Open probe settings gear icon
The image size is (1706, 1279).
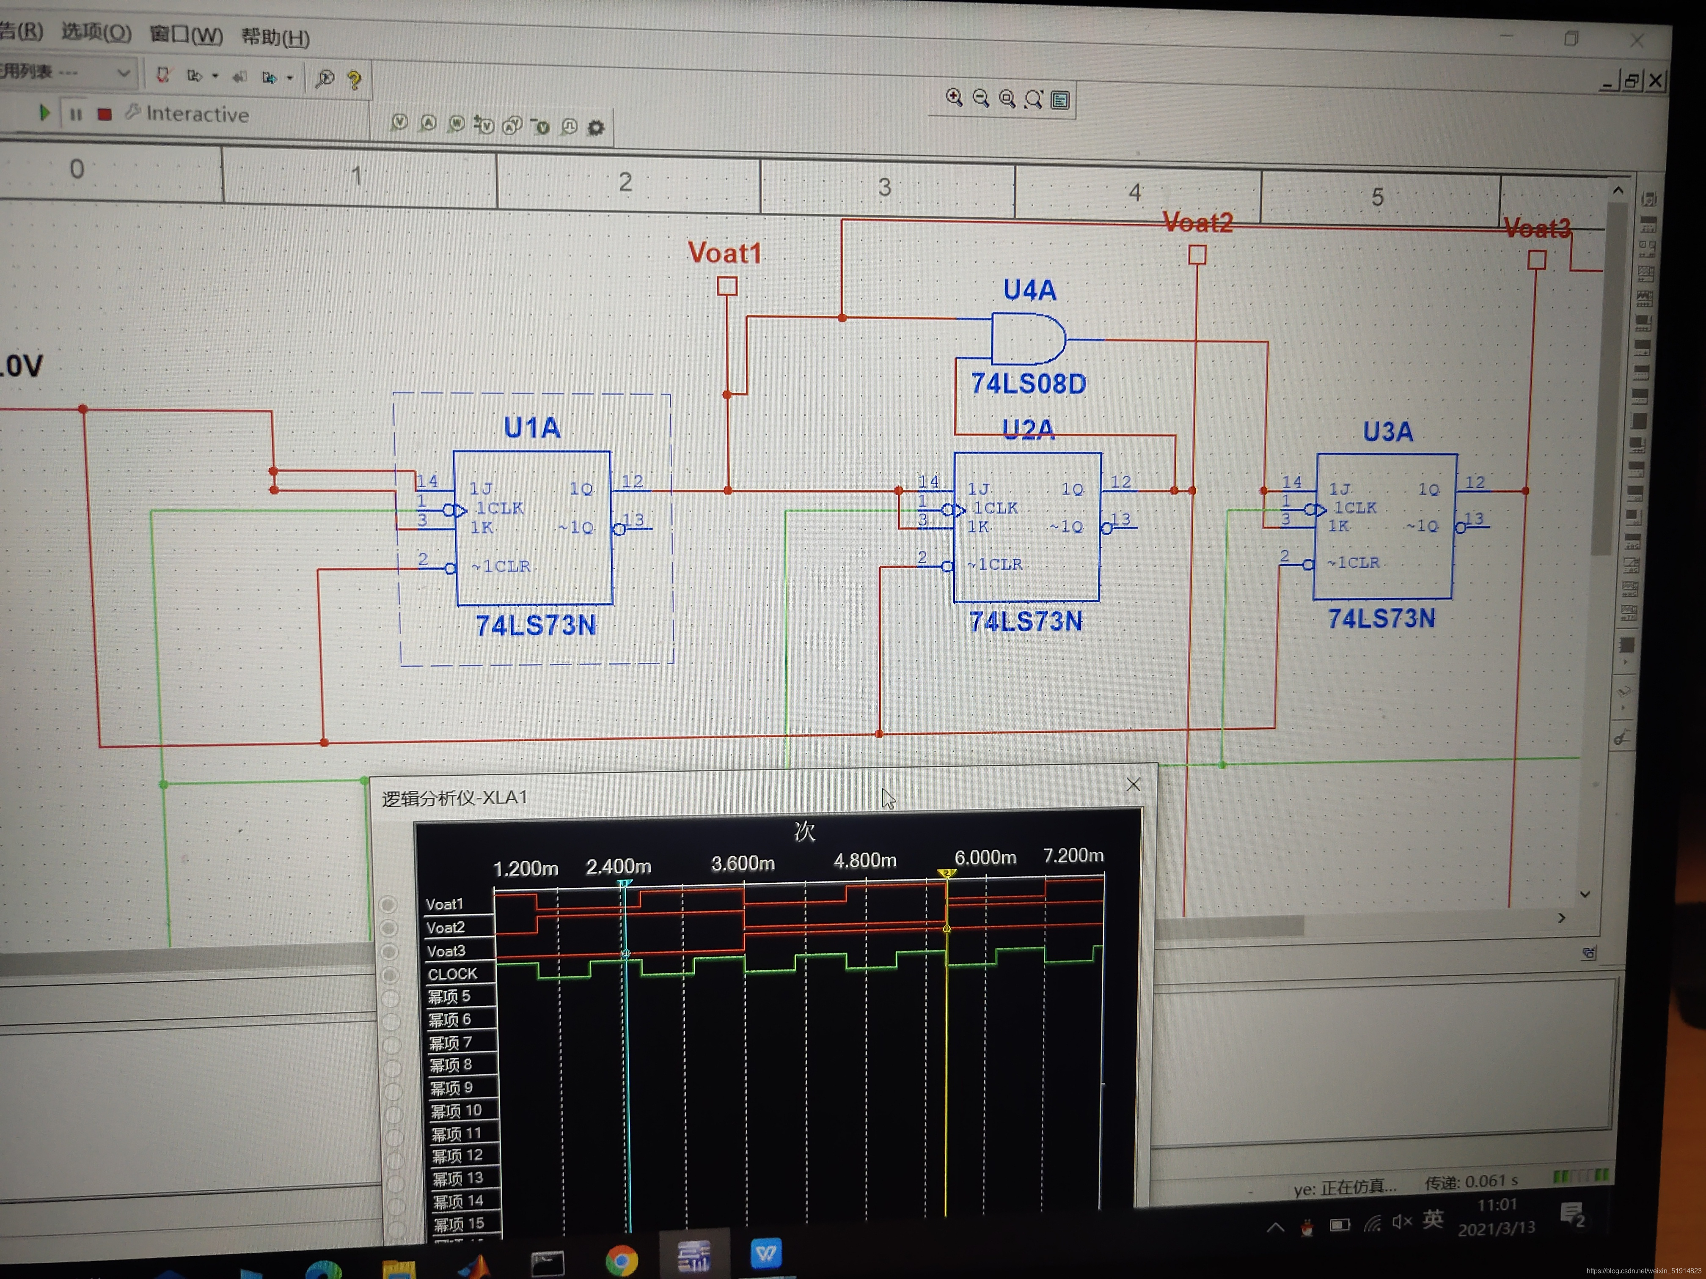(x=595, y=127)
